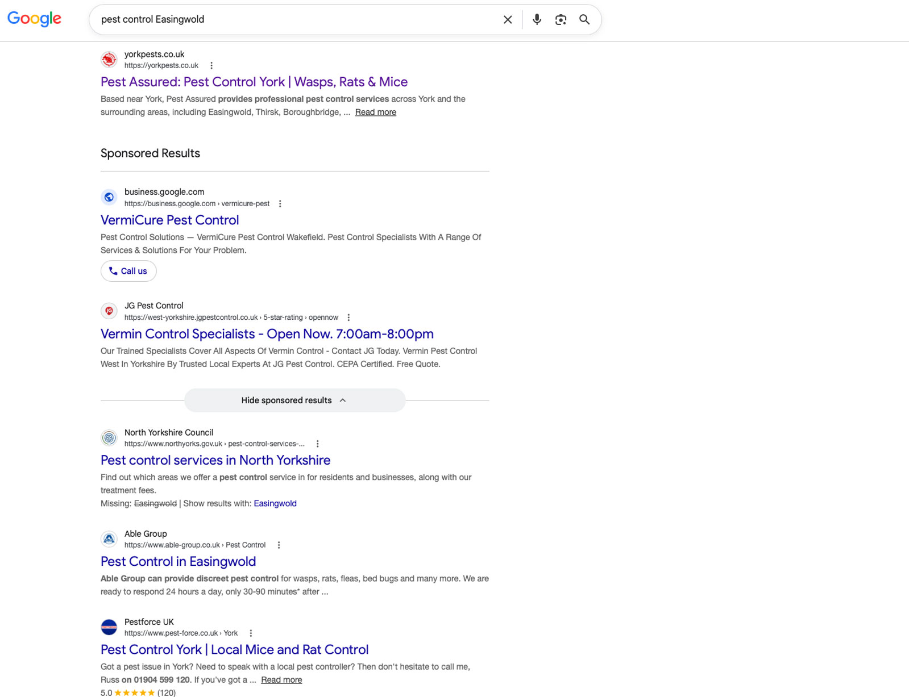Open Pest Assured: Pest Control York link
This screenshot has width=909, height=697.
[254, 82]
